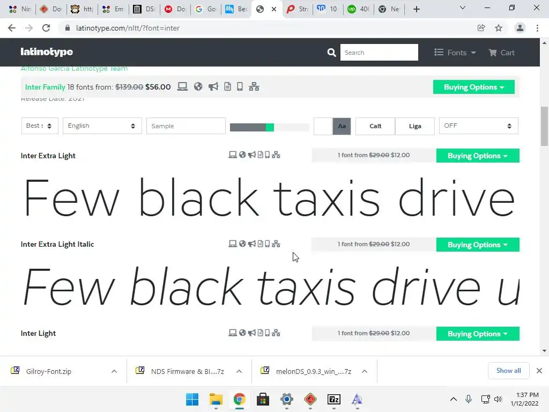Click server icon in Inter Extra Light row
The image size is (549, 412).
pos(276,155)
